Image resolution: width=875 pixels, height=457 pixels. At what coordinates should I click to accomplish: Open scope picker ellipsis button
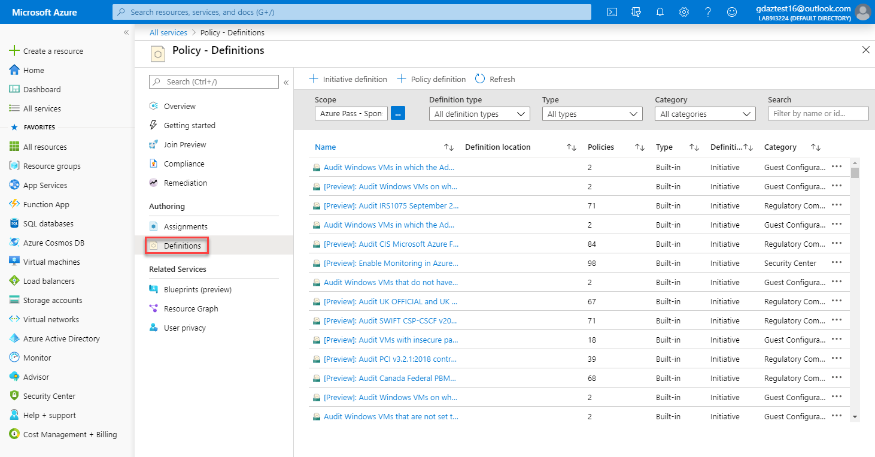(398, 113)
